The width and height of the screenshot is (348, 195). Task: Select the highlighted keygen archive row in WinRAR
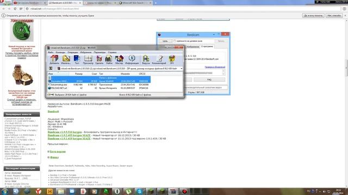[x=99, y=81]
